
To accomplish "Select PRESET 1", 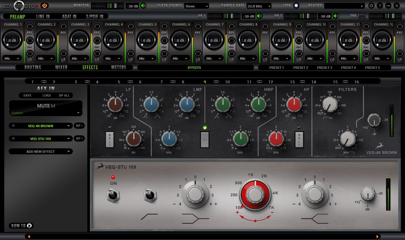I will point(277,67).
